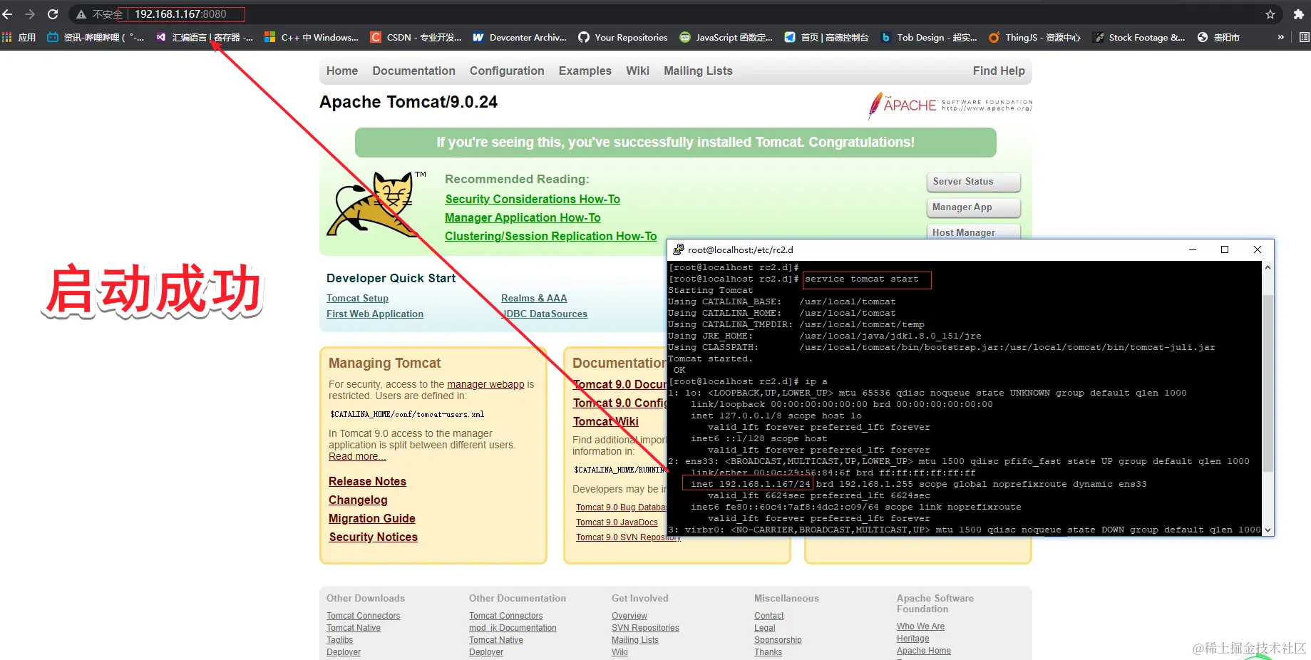Open the Configuration navigation item
This screenshot has height=660, width=1311.
pos(507,71)
